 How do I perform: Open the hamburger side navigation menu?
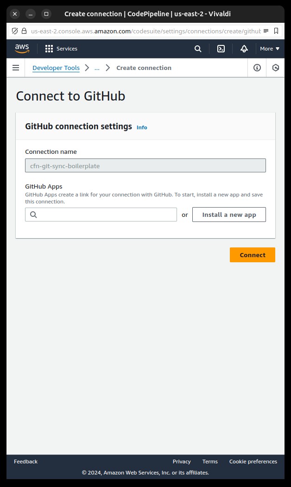pos(16,68)
